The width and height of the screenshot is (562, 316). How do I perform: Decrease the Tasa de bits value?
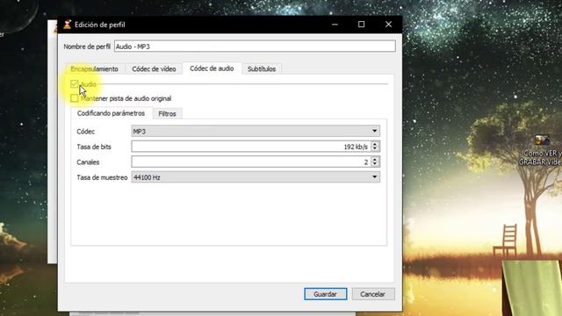(x=375, y=148)
